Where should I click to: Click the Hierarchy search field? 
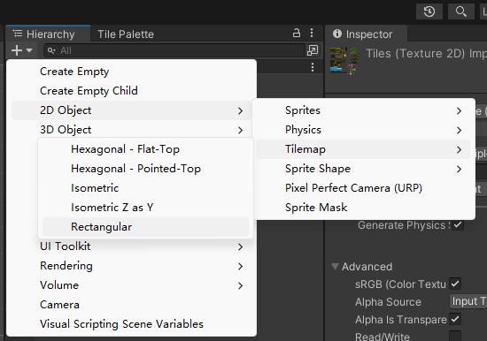[174, 50]
